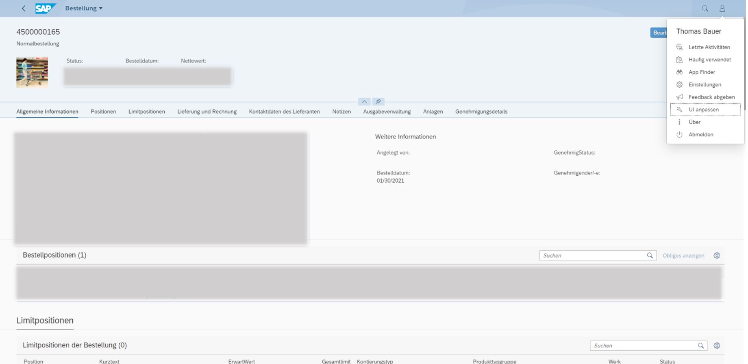Click the Thomas Bauer user name
The width and height of the screenshot is (748, 364).
698,31
